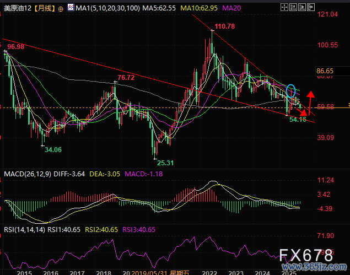Open RSI(14,14,14) indicator parameters
The height and width of the screenshot is (275, 350).
pos(24,229)
